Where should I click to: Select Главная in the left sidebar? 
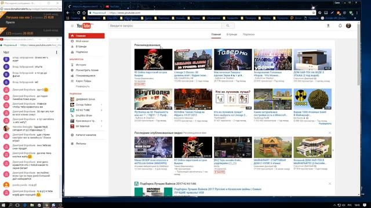pyautogui.click(x=86, y=36)
